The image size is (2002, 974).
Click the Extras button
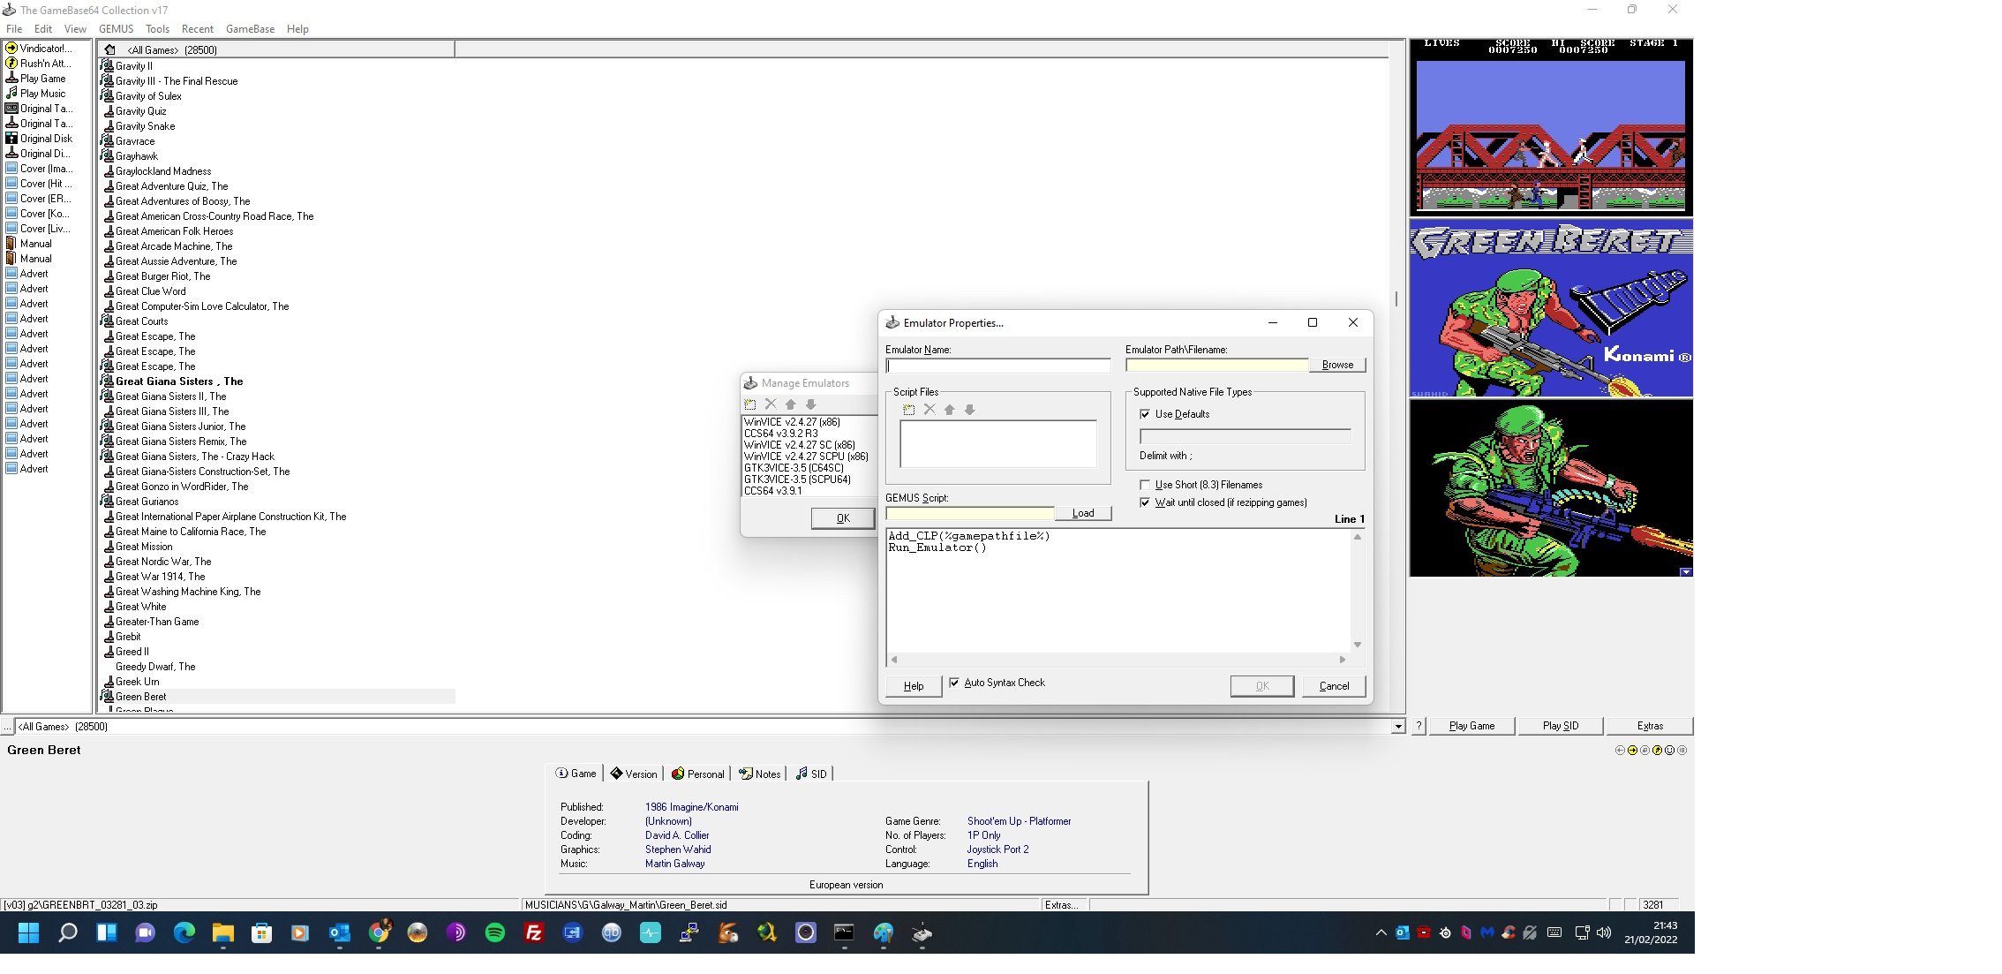pyautogui.click(x=1650, y=726)
